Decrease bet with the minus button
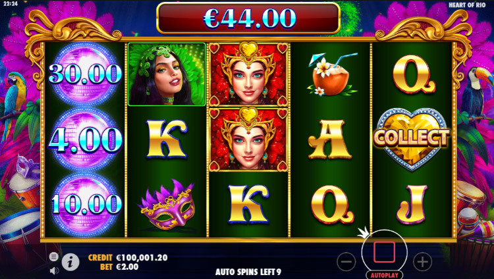The image size is (494, 279). click(346, 262)
